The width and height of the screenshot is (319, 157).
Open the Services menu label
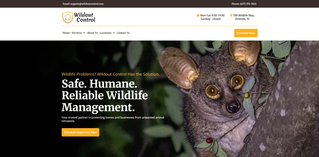[77, 33]
